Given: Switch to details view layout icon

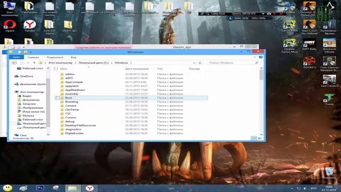Looking at the screenshot, I should click(254, 138).
